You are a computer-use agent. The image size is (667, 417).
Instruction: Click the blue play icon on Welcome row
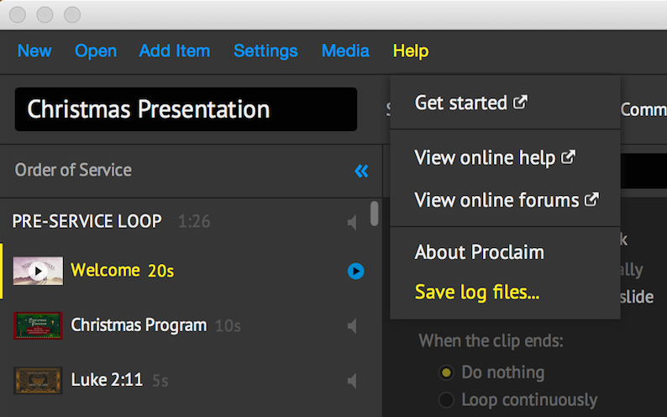pos(355,271)
